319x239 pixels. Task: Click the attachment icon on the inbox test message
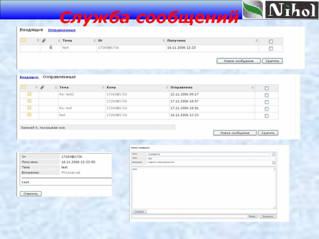[51, 48]
